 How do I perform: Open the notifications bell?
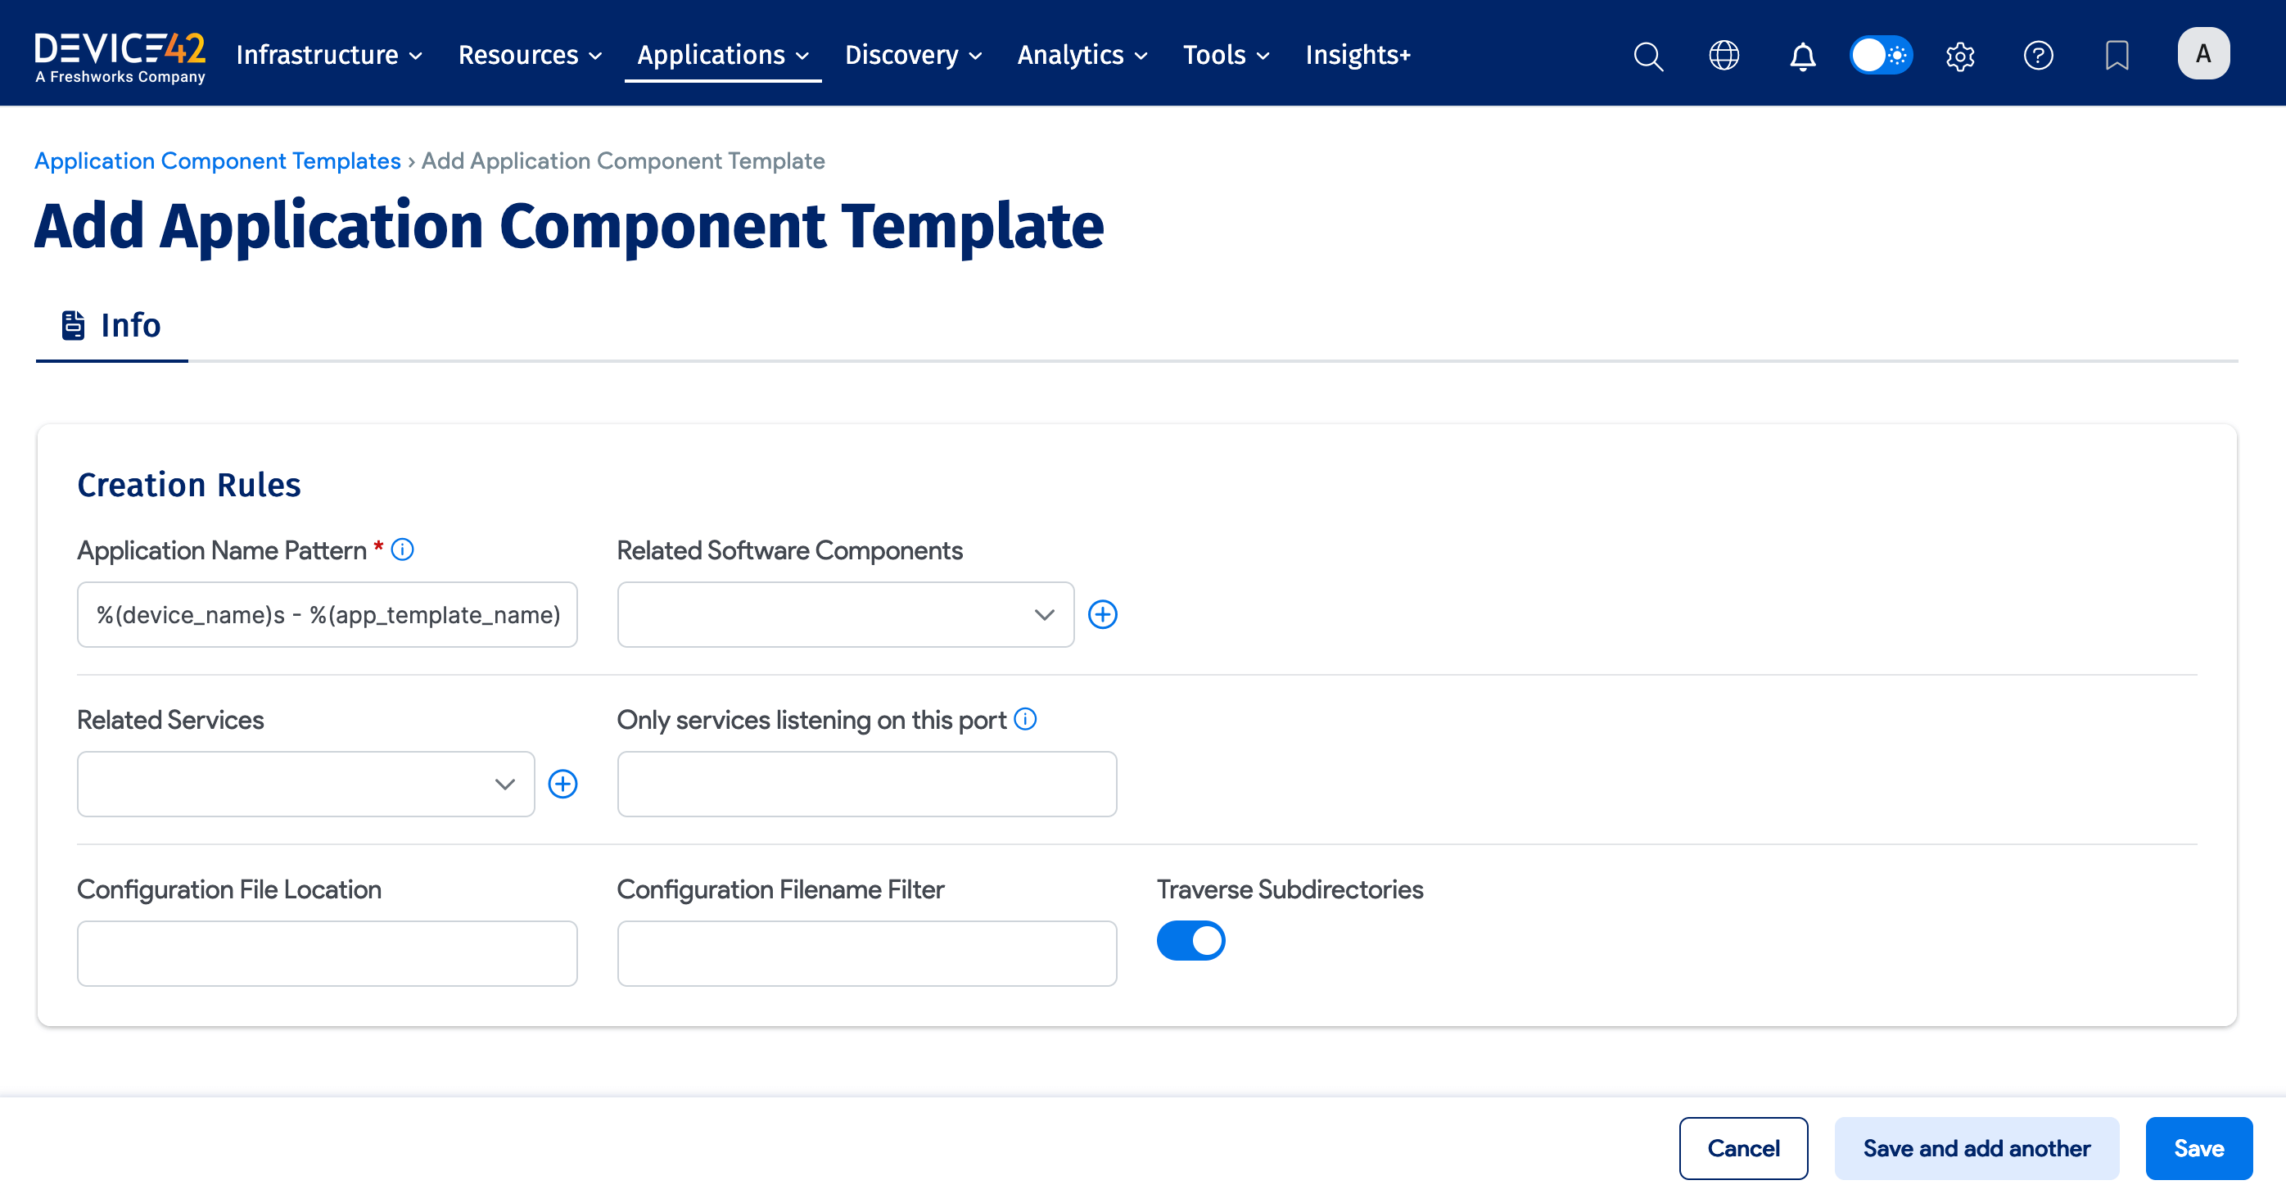point(1801,56)
